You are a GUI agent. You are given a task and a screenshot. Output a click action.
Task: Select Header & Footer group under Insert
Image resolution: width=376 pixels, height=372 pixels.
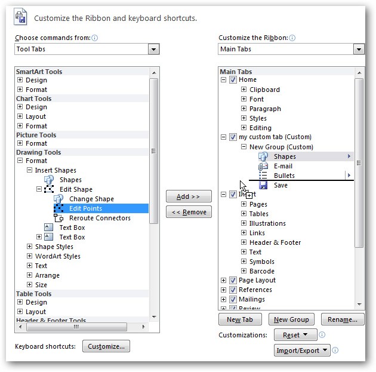coord(275,242)
